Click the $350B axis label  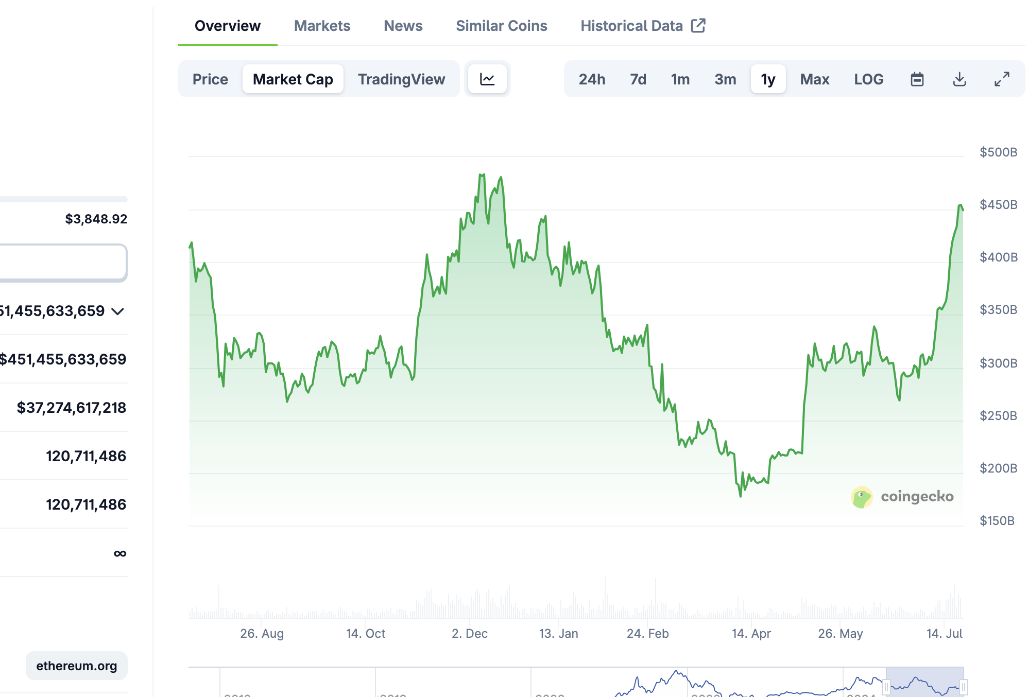click(999, 310)
